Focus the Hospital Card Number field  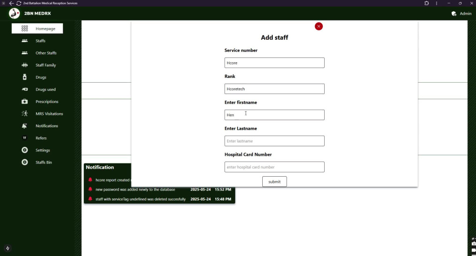[x=275, y=167]
